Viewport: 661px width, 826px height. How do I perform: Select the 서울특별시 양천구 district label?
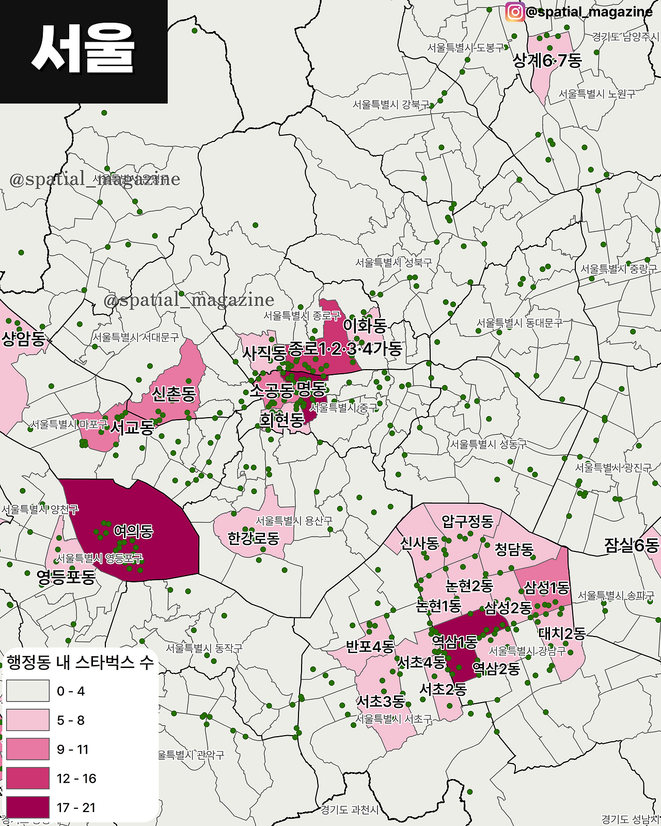(x=40, y=510)
